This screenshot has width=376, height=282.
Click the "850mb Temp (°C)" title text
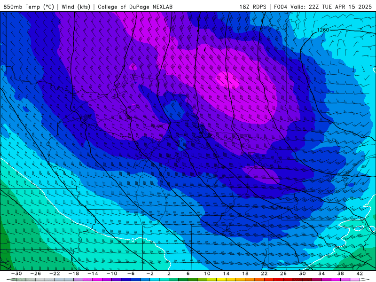tap(29, 7)
